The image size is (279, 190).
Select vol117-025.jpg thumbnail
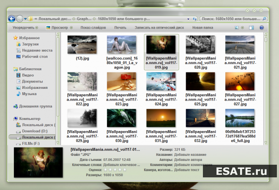tap(200, 81)
